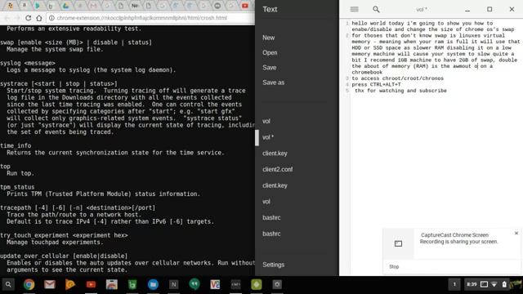Click the CaptureCast notification screen icon
The height and width of the screenshot is (294, 523).
tap(398, 243)
